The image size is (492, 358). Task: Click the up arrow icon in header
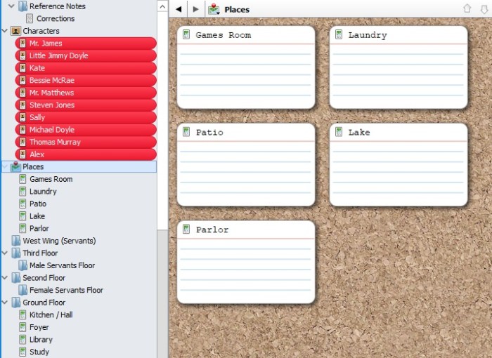(467, 9)
